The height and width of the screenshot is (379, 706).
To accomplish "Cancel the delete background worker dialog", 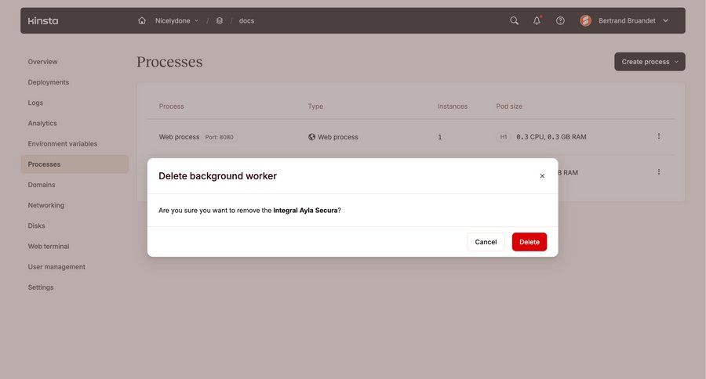I will coord(486,242).
